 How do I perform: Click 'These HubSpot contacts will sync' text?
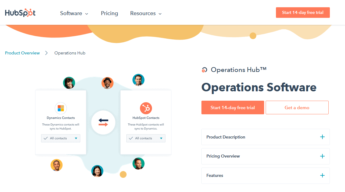(x=146, y=126)
